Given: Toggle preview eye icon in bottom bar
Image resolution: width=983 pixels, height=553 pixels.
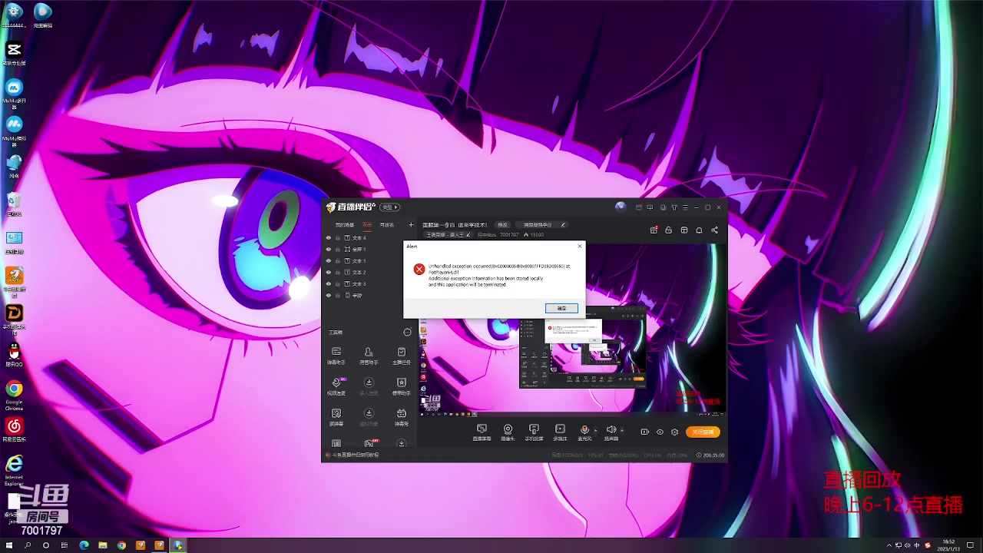Looking at the screenshot, I should point(660,432).
